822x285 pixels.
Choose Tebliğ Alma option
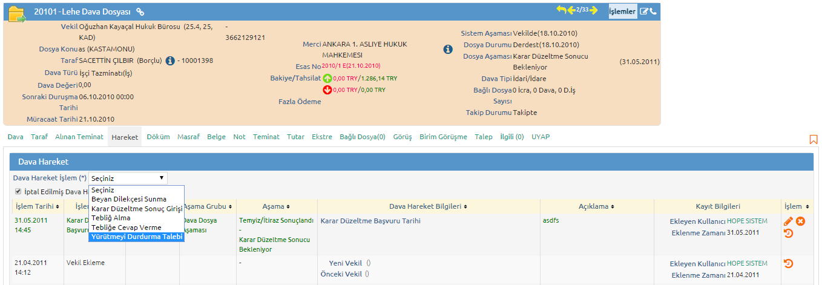coord(136,217)
